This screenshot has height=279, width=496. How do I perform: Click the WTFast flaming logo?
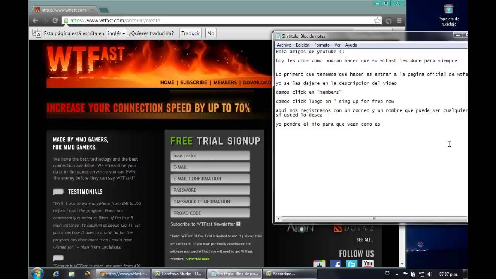point(86,59)
